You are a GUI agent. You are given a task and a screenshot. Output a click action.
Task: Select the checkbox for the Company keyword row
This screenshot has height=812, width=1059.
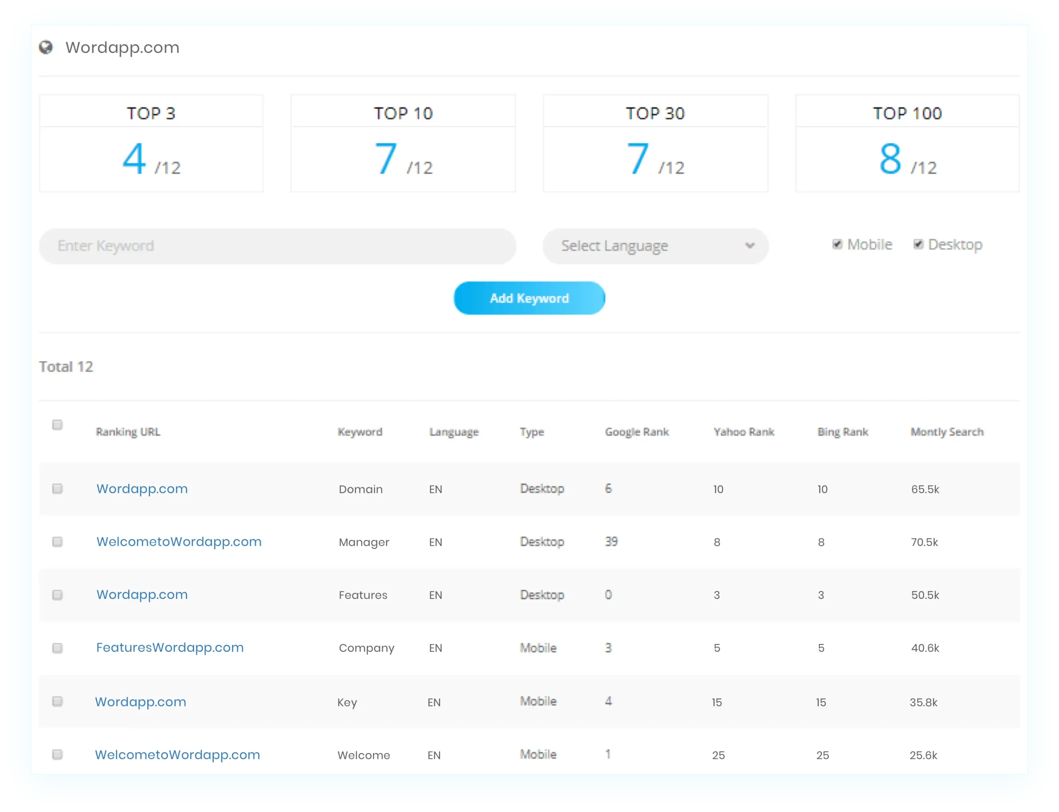[58, 648]
